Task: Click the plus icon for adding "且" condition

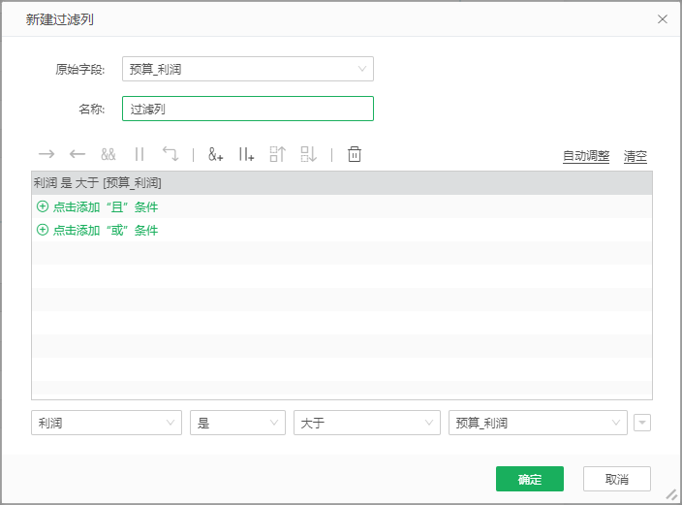Action: click(43, 206)
